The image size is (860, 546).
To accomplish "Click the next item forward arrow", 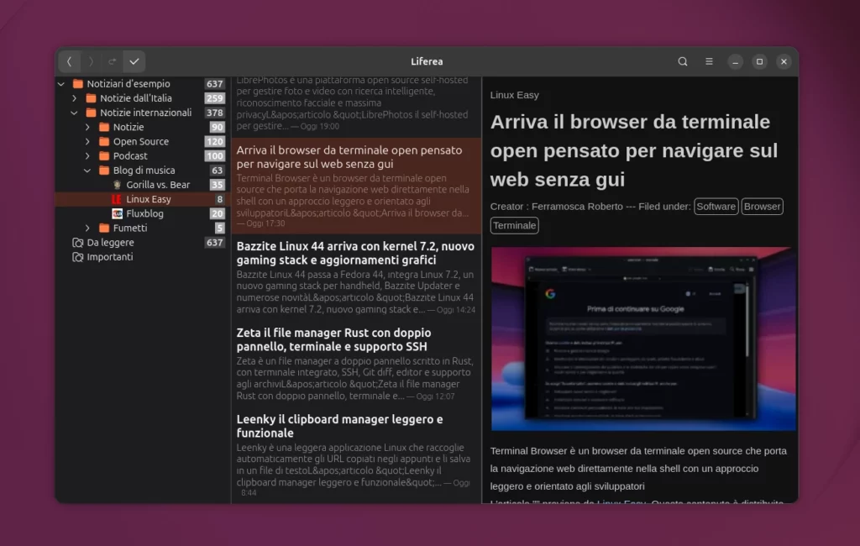I will (91, 61).
